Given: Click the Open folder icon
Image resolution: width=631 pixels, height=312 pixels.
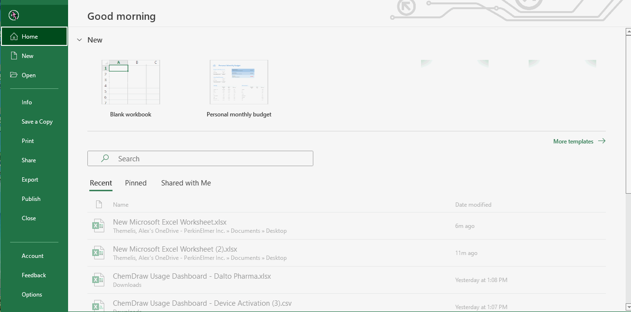Looking at the screenshot, I should 14,75.
